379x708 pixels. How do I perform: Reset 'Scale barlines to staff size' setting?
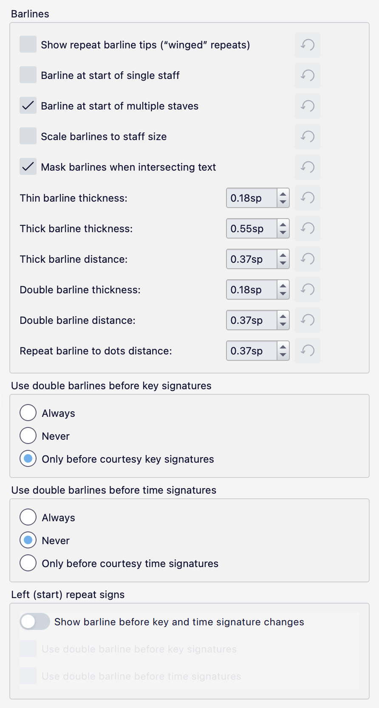point(307,137)
